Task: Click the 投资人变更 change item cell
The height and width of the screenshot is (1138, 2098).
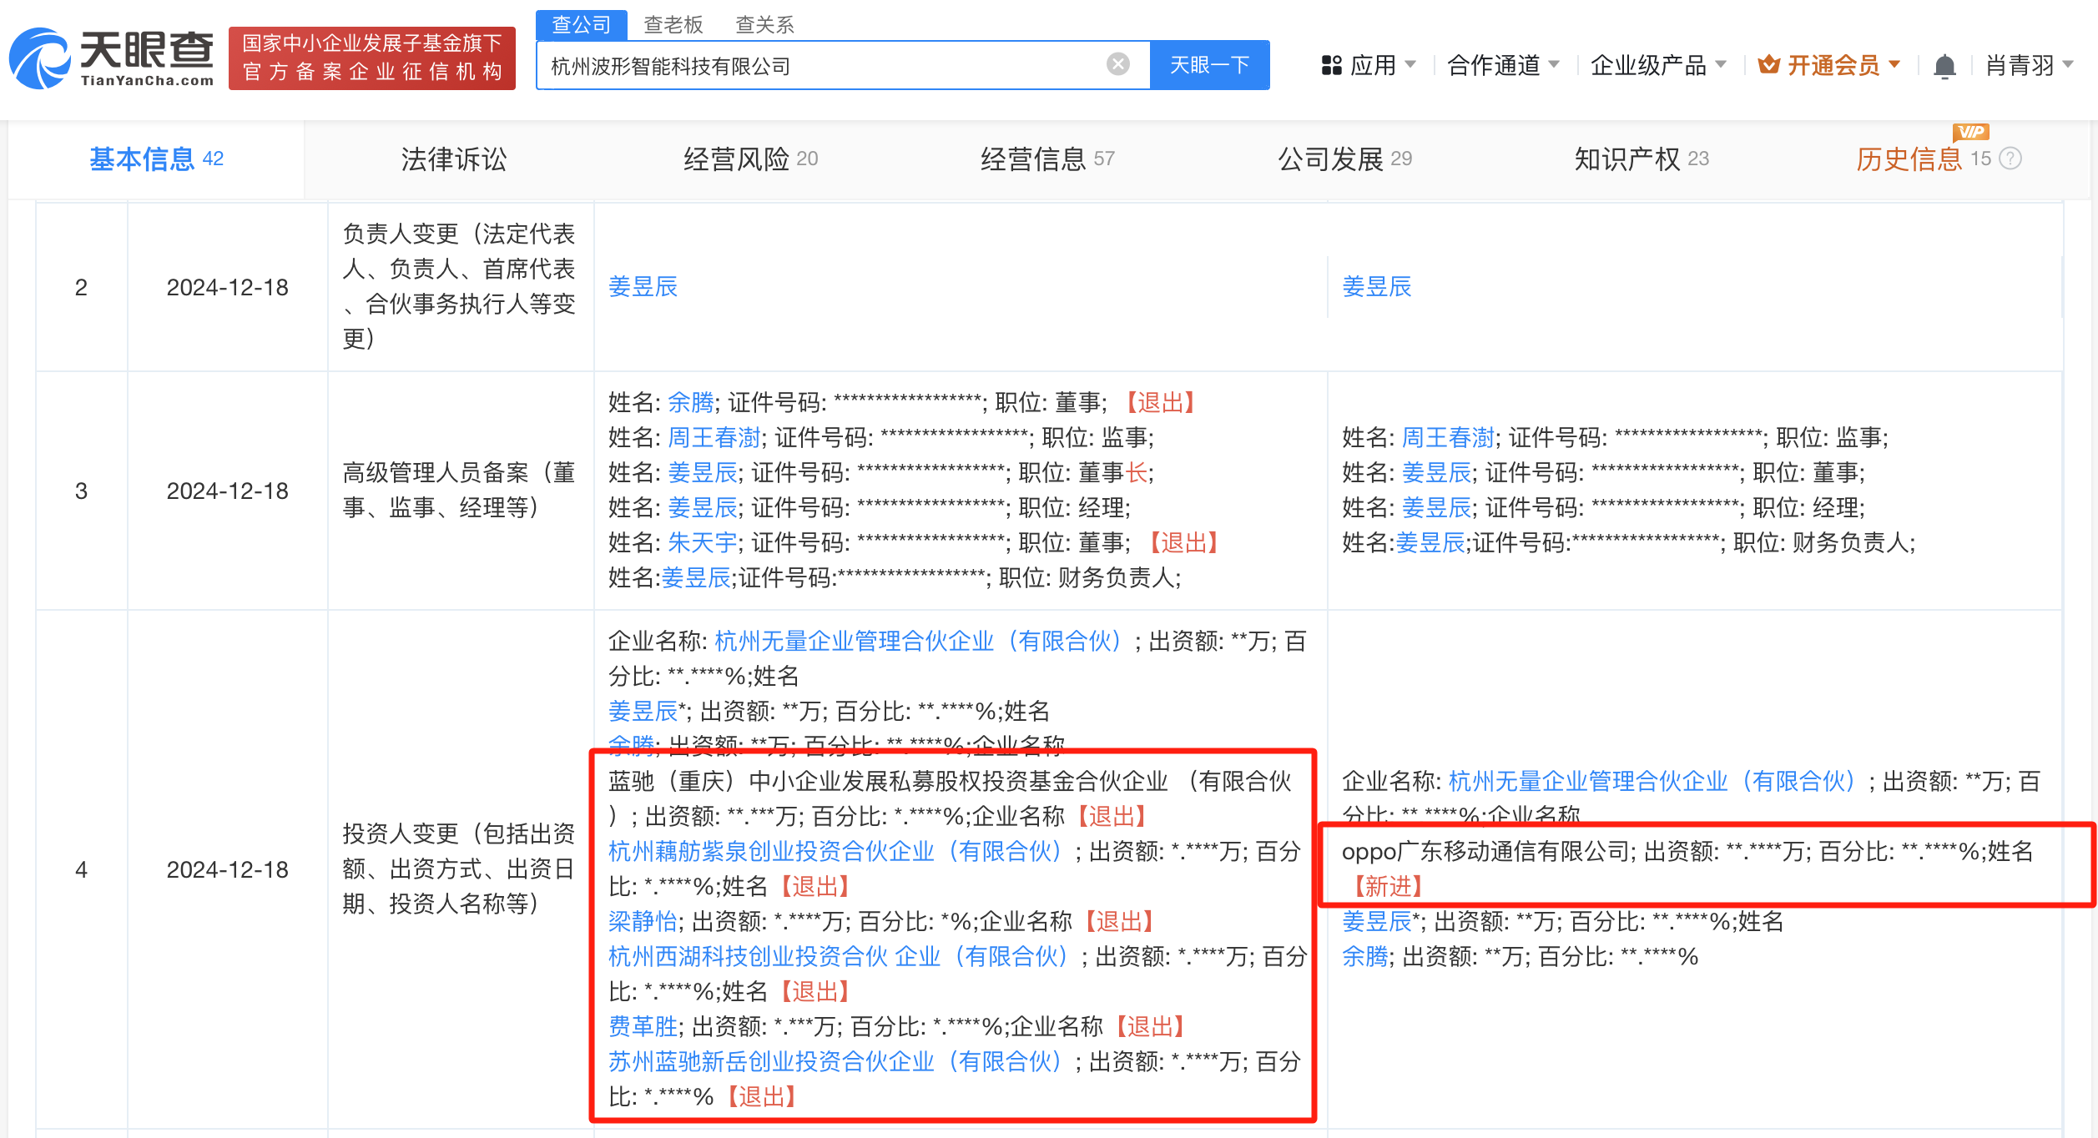Action: pos(459,869)
